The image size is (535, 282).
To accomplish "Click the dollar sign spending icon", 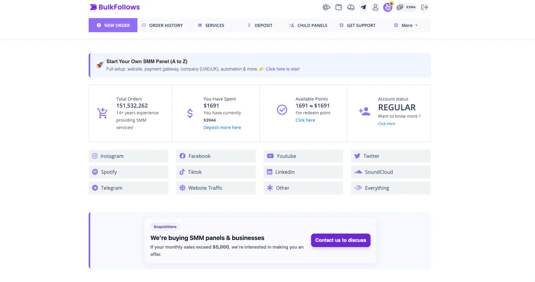I will (190, 113).
